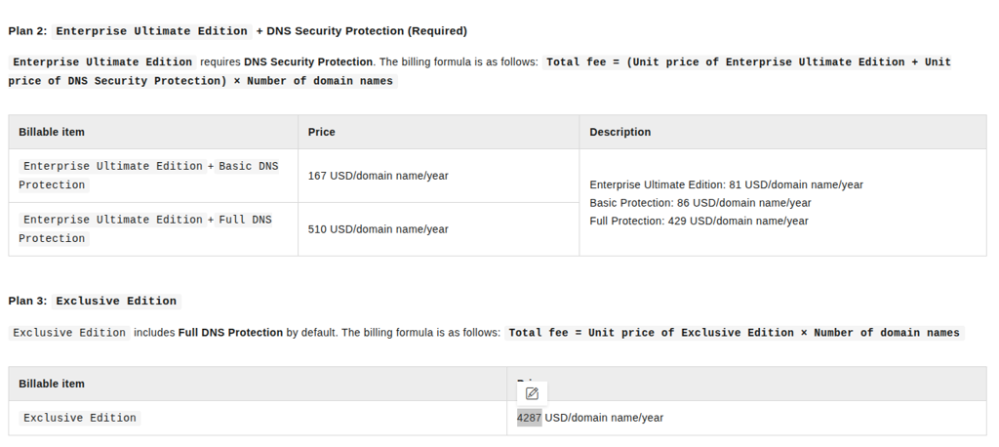Click the Basic Protection 86 USD description line

point(700,203)
